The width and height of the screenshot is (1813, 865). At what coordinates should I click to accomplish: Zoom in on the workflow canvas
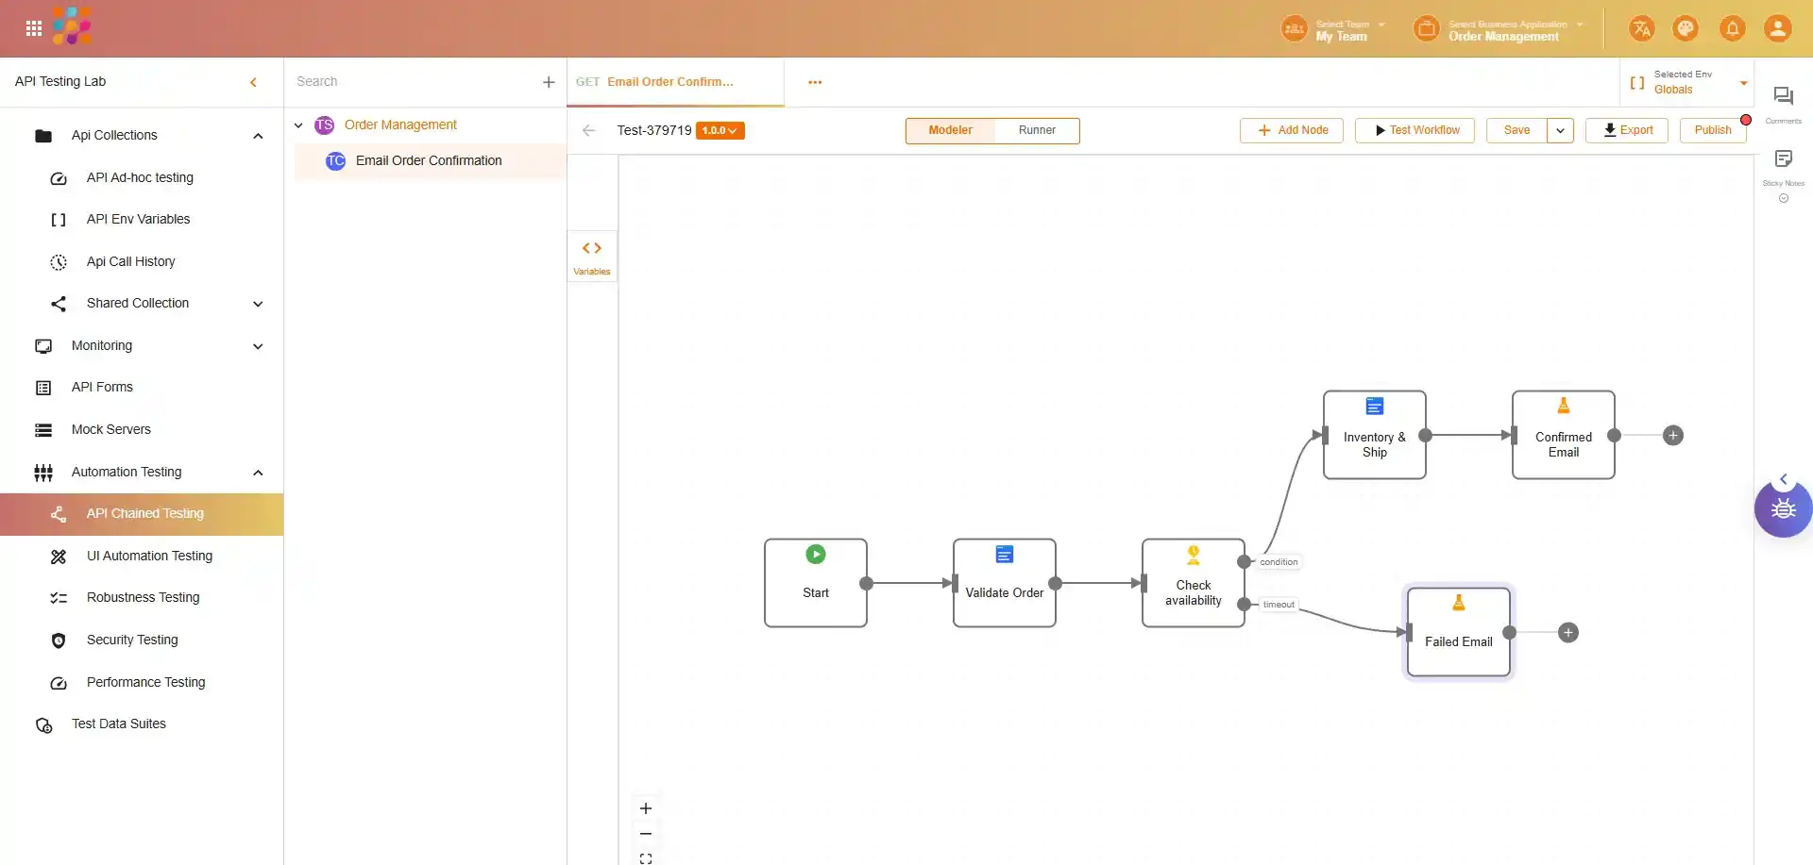pyautogui.click(x=646, y=808)
